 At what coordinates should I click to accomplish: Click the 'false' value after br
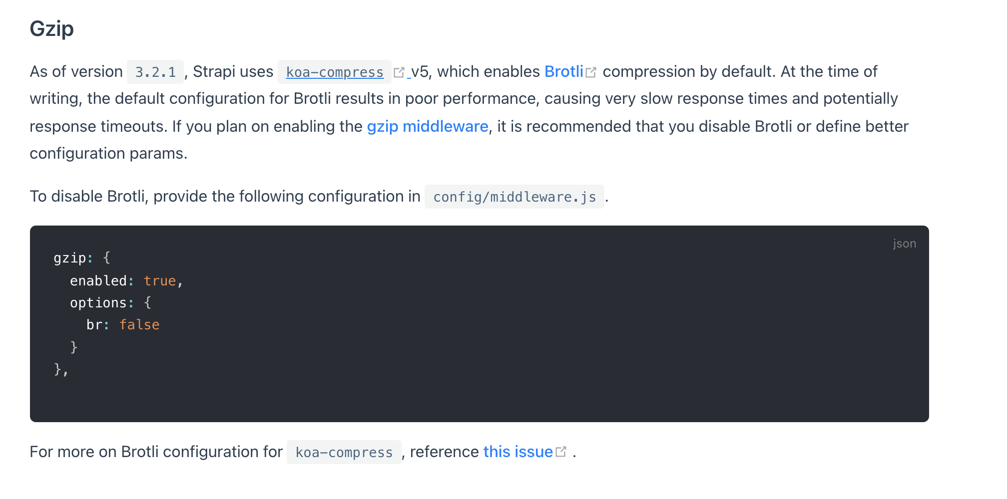click(x=139, y=325)
